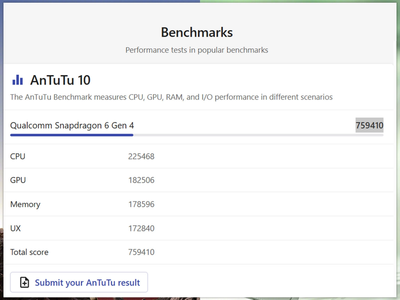Screen dimensions: 400x300
Task: Click the GPU score 182506
Action: (141, 180)
